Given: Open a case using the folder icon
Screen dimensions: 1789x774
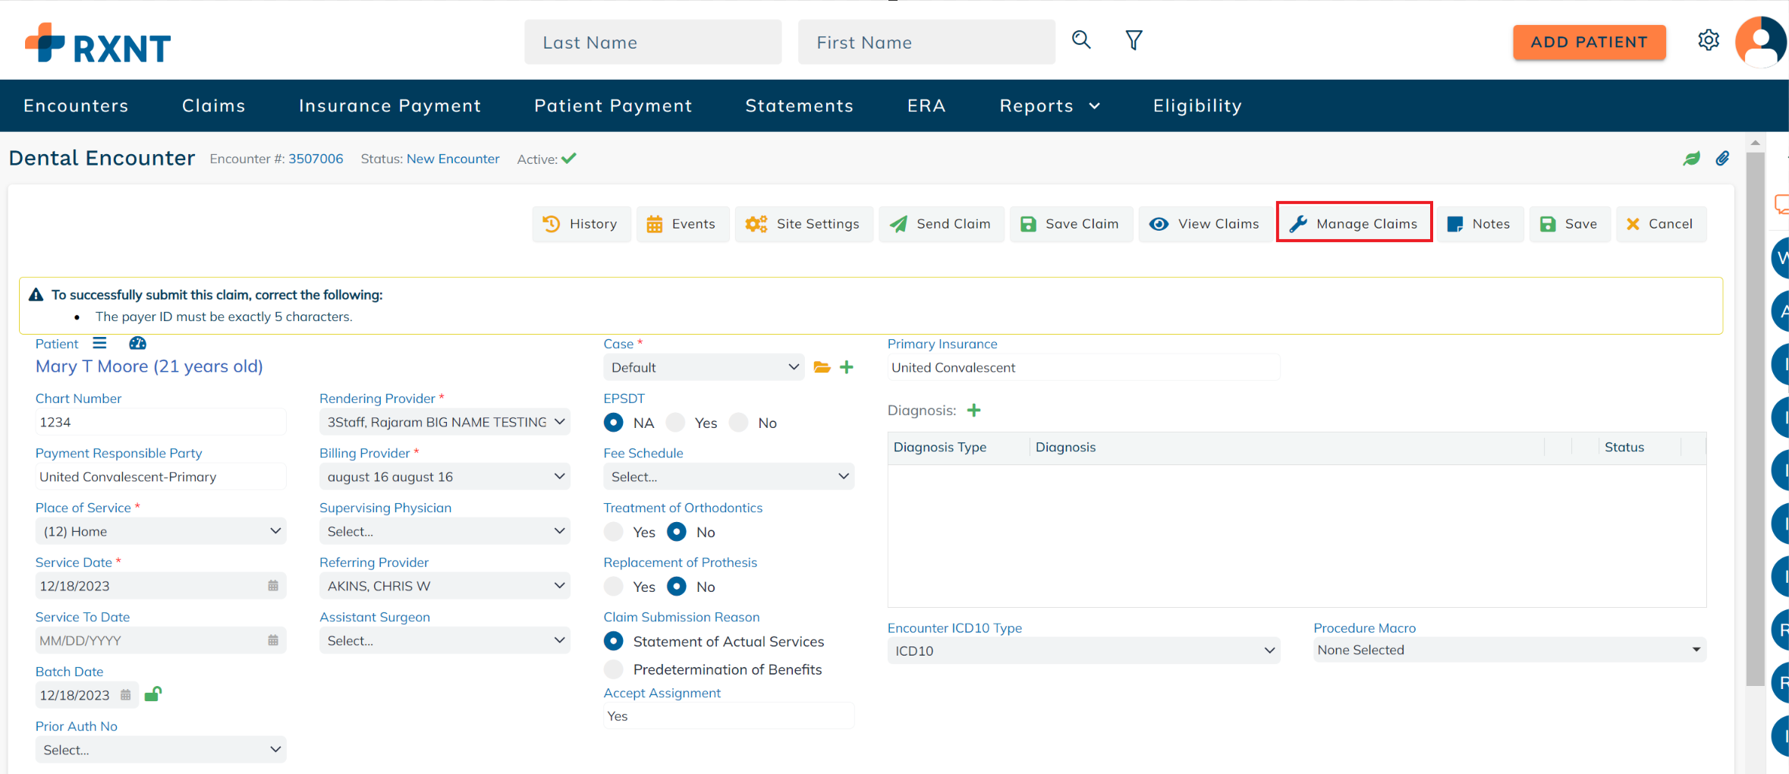Looking at the screenshot, I should point(822,367).
